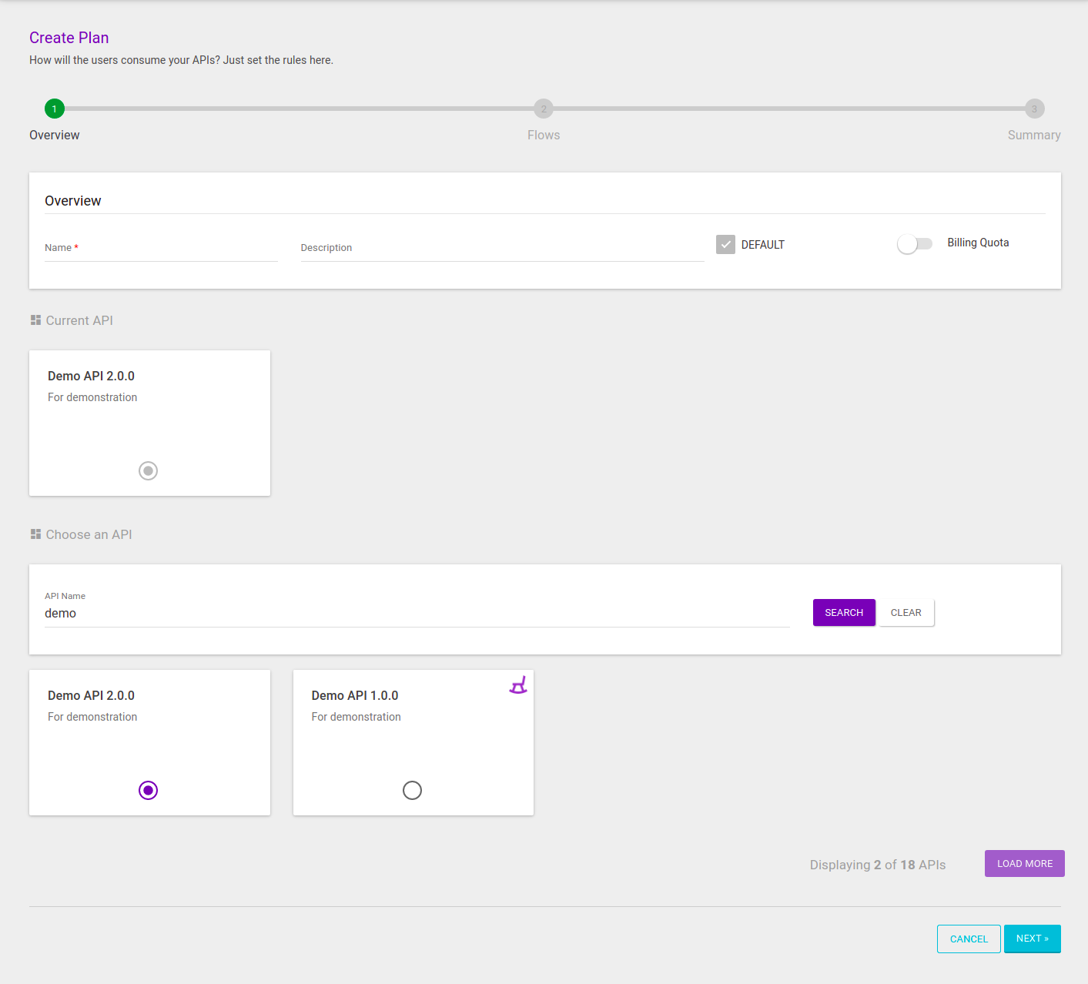Image resolution: width=1088 pixels, height=984 pixels.
Task: Click LOAD MORE to show more APIs
Action: 1024,864
